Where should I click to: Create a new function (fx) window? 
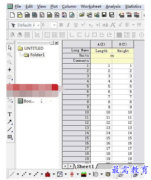click(57, 15)
